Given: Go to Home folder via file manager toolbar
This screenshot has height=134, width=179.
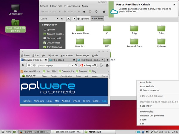Looking at the screenshot, I should (x=104, y=12).
